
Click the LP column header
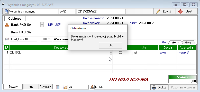6,48
